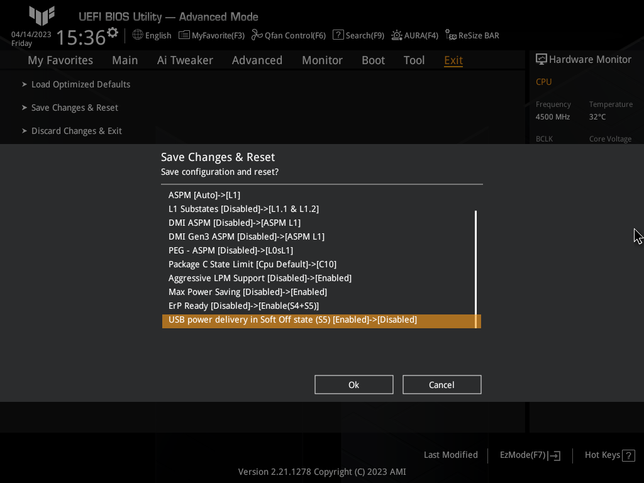Open the Ai Tweaker tab
The image size is (644, 483).
click(185, 60)
